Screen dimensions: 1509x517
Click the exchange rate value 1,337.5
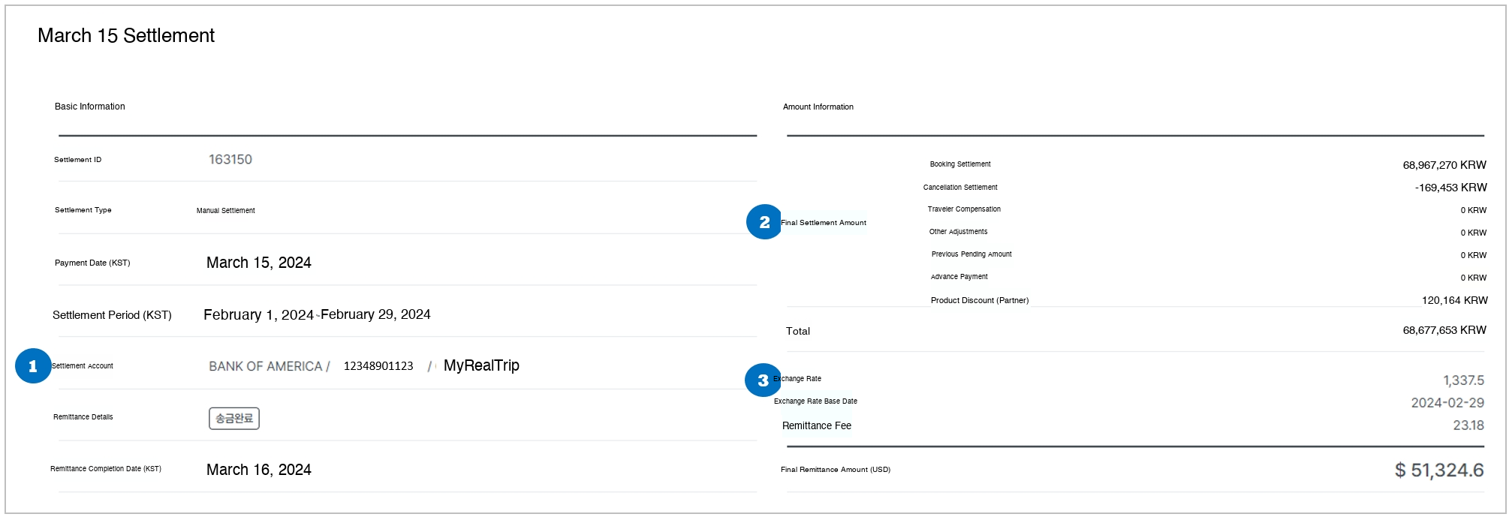[x=1463, y=380]
